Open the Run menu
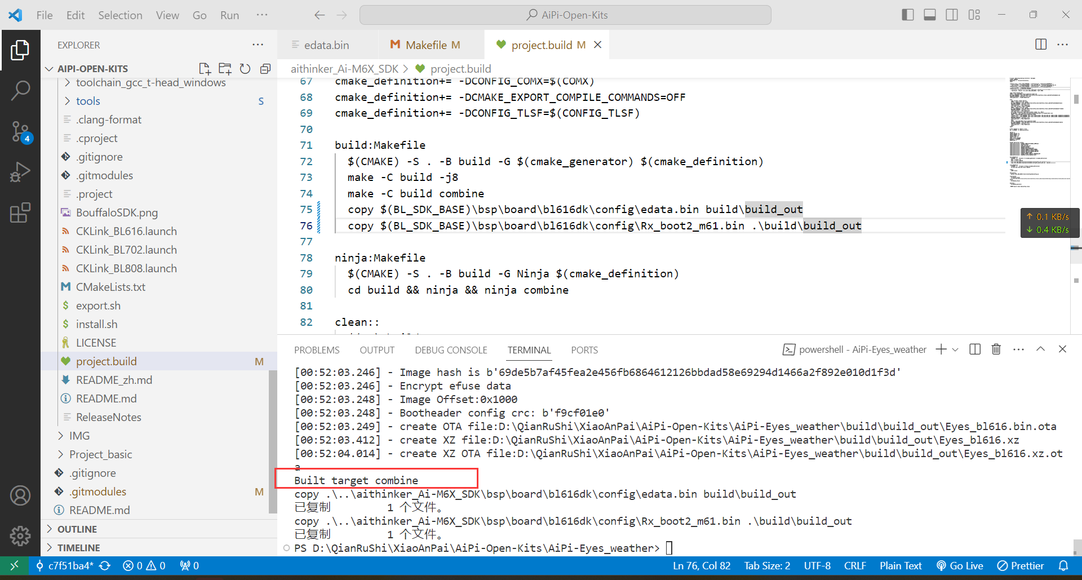Screen dimensions: 1082x580 [x=229, y=15]
